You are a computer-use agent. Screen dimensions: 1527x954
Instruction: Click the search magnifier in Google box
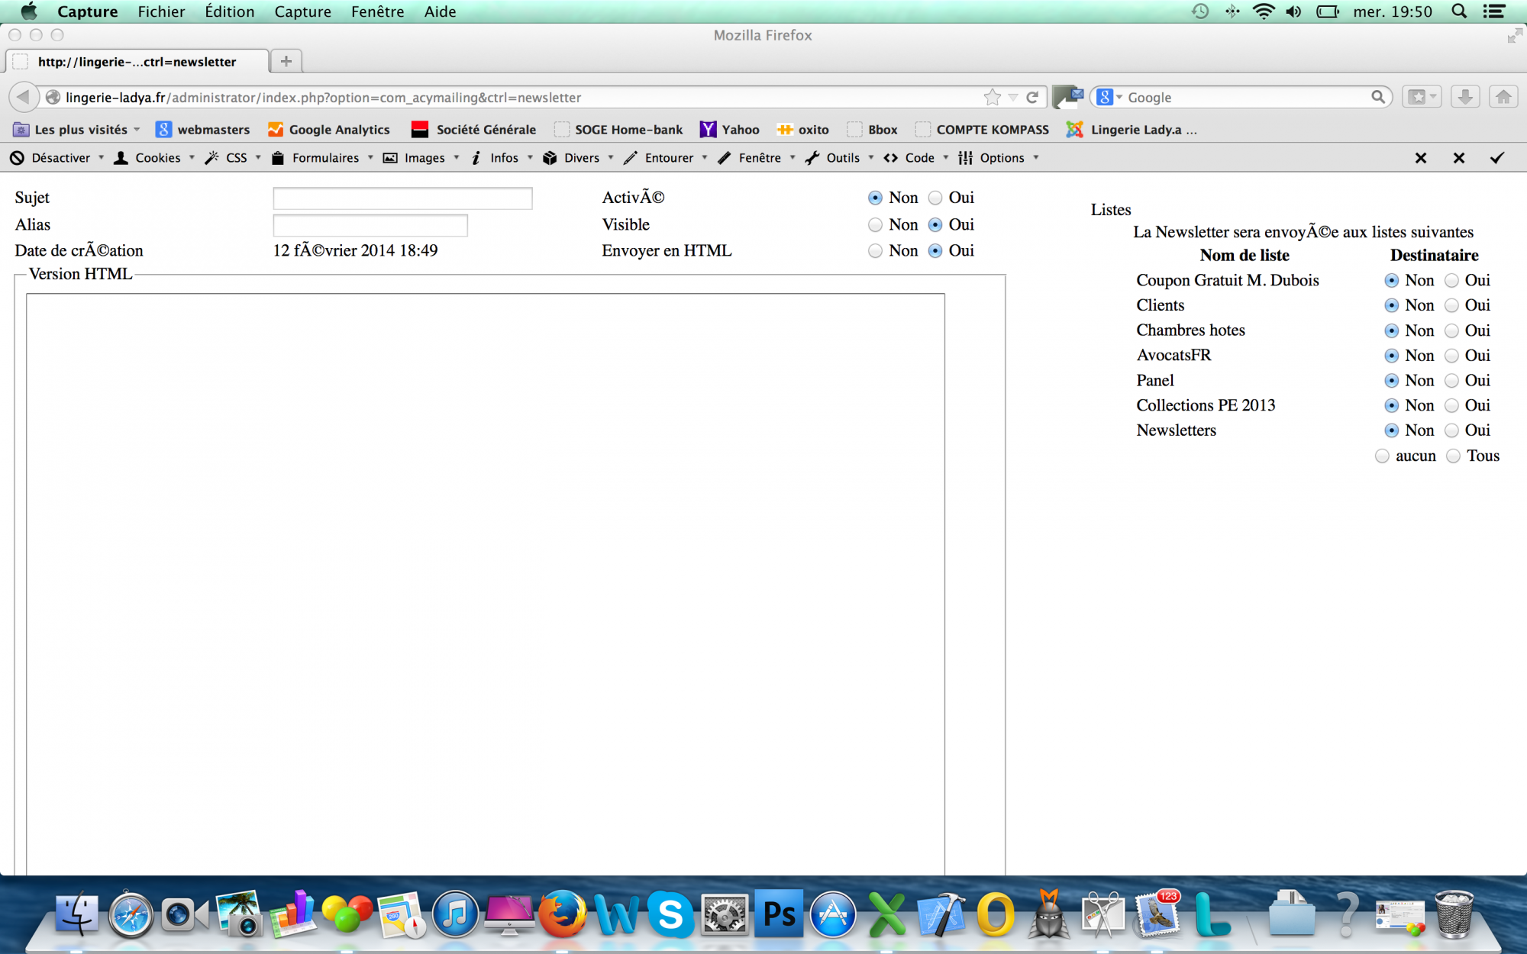[x=1377, y=97]
